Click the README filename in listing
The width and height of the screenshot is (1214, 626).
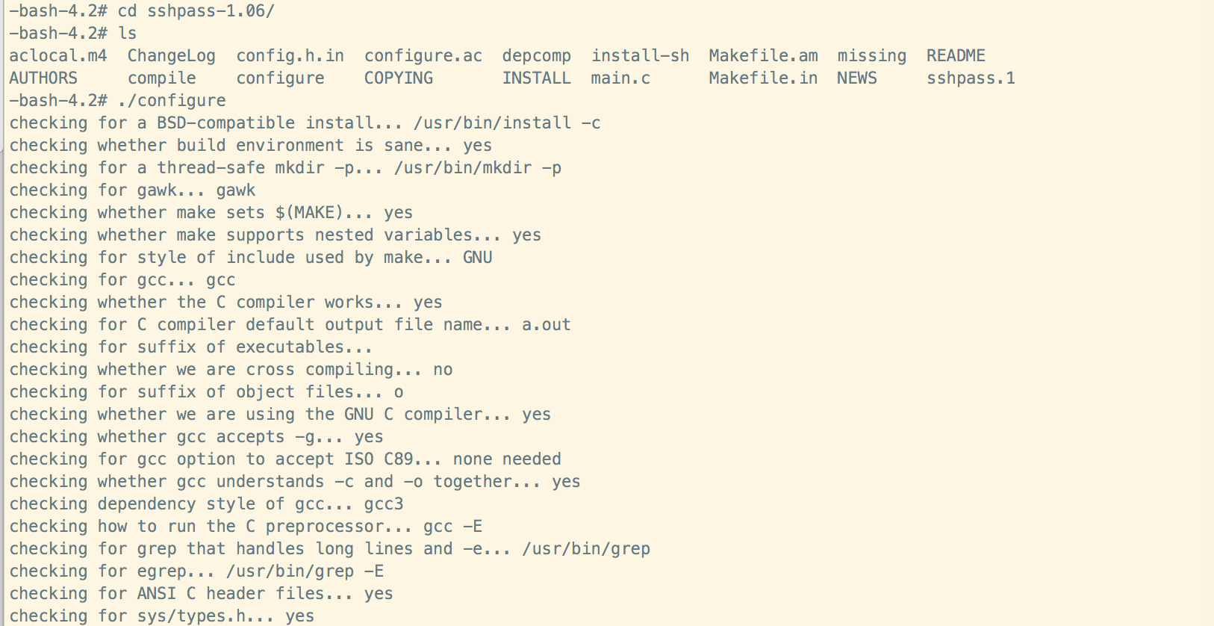pos(956,56)
